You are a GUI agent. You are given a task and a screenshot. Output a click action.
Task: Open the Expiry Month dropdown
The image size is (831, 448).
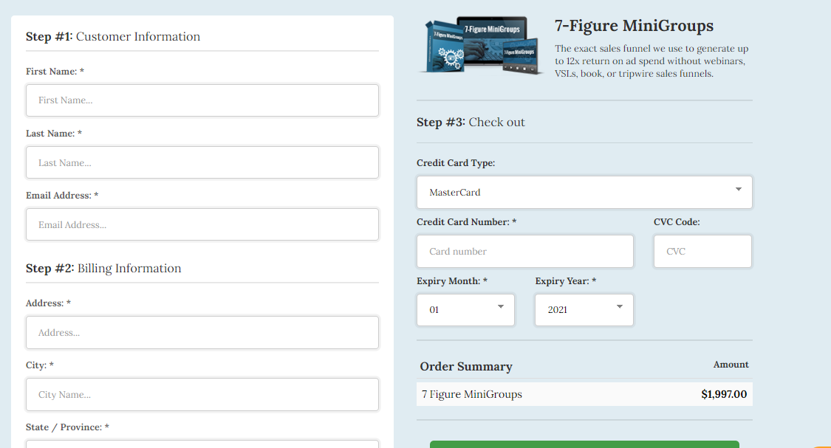465,310
